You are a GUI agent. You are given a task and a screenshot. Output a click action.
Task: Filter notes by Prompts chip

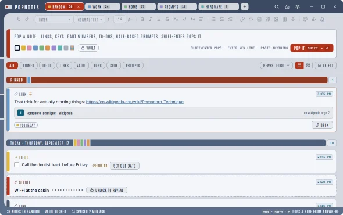[133, 66]
